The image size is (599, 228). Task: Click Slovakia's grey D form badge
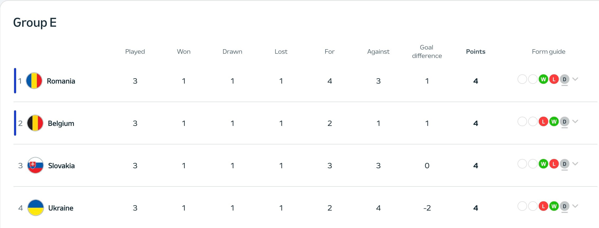point(564,164)
